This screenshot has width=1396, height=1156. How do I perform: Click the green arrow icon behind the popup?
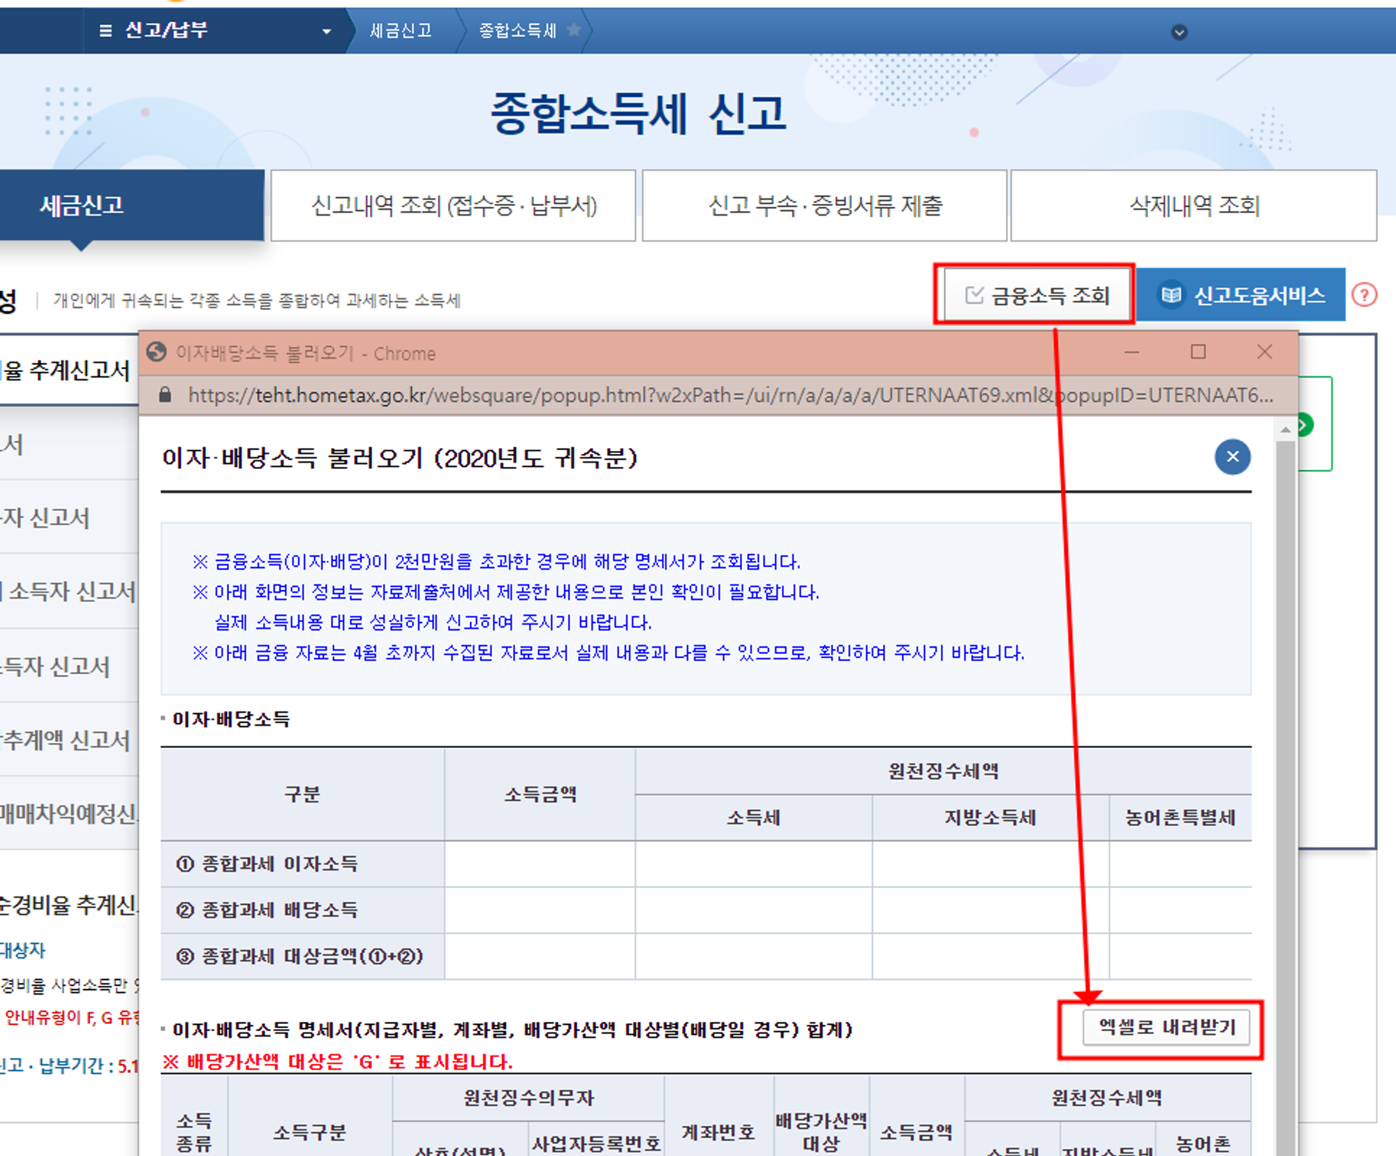(x=1304, y=424)
